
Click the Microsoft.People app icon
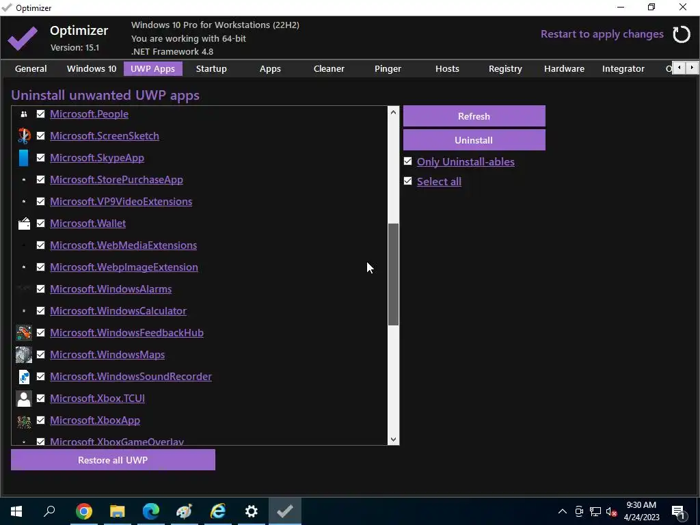(x=24, y=114)
